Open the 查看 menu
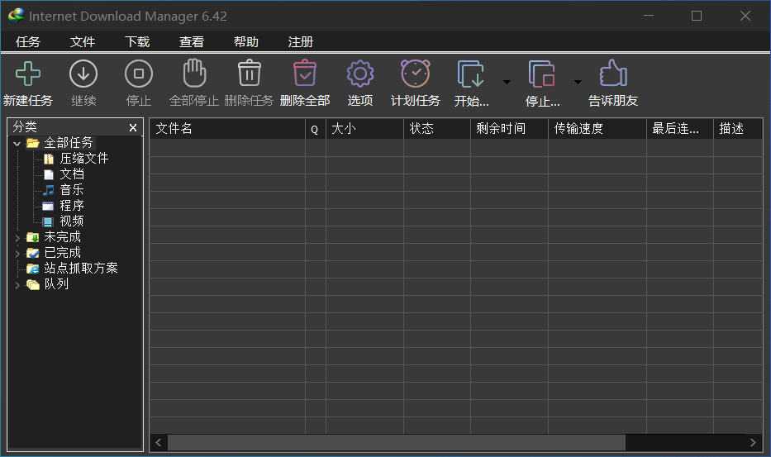The width and height of the screenshot is (771, 457). (192, 42)
